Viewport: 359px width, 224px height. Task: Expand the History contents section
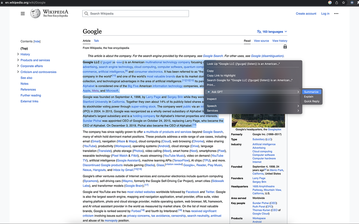point(18,54)
